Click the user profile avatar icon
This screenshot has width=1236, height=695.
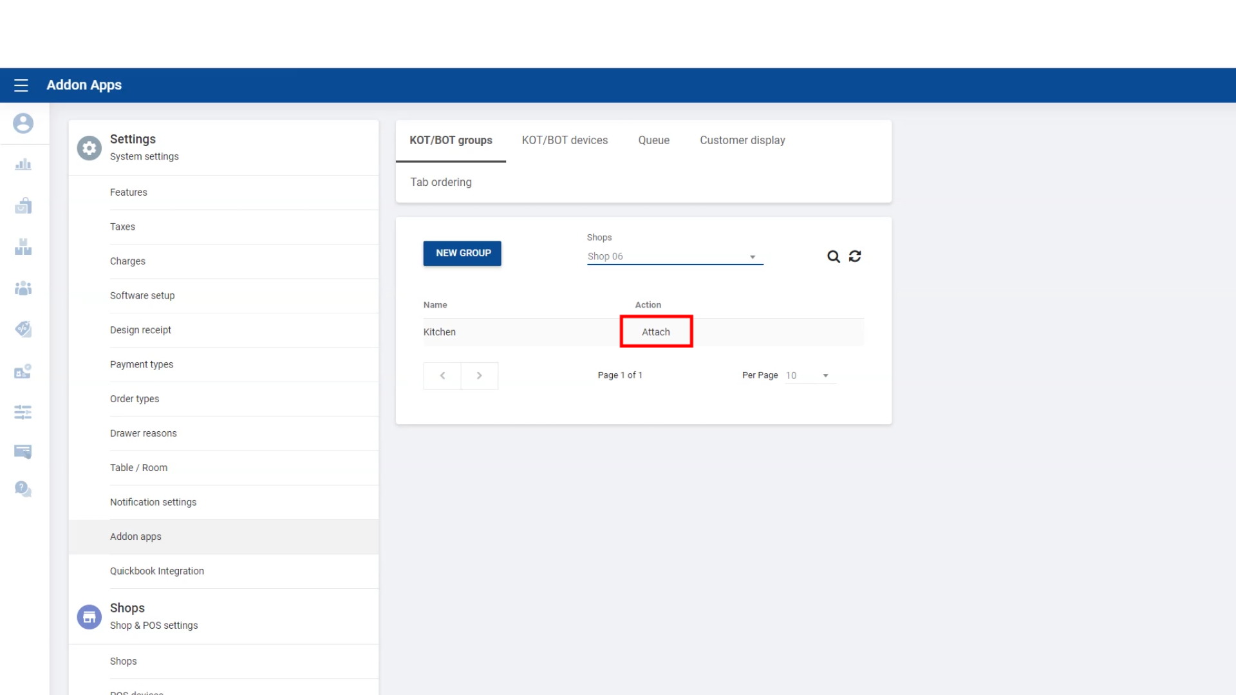(x=23, y=123)
